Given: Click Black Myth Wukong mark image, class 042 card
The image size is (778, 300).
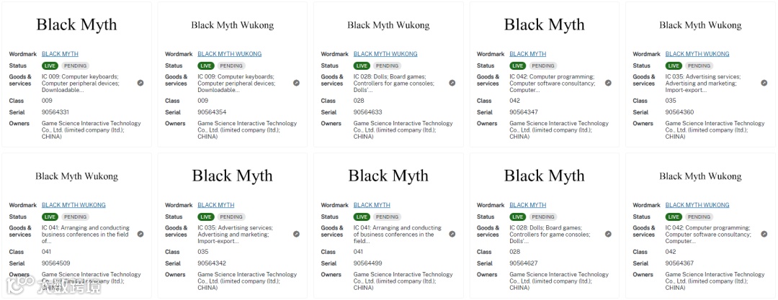Looking at the screenshot, I should coord(700,176).
